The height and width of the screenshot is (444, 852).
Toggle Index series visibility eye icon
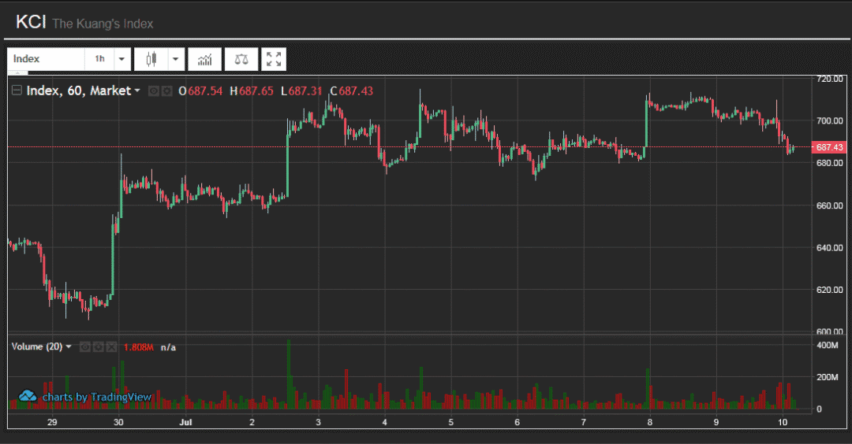[154, 91]
